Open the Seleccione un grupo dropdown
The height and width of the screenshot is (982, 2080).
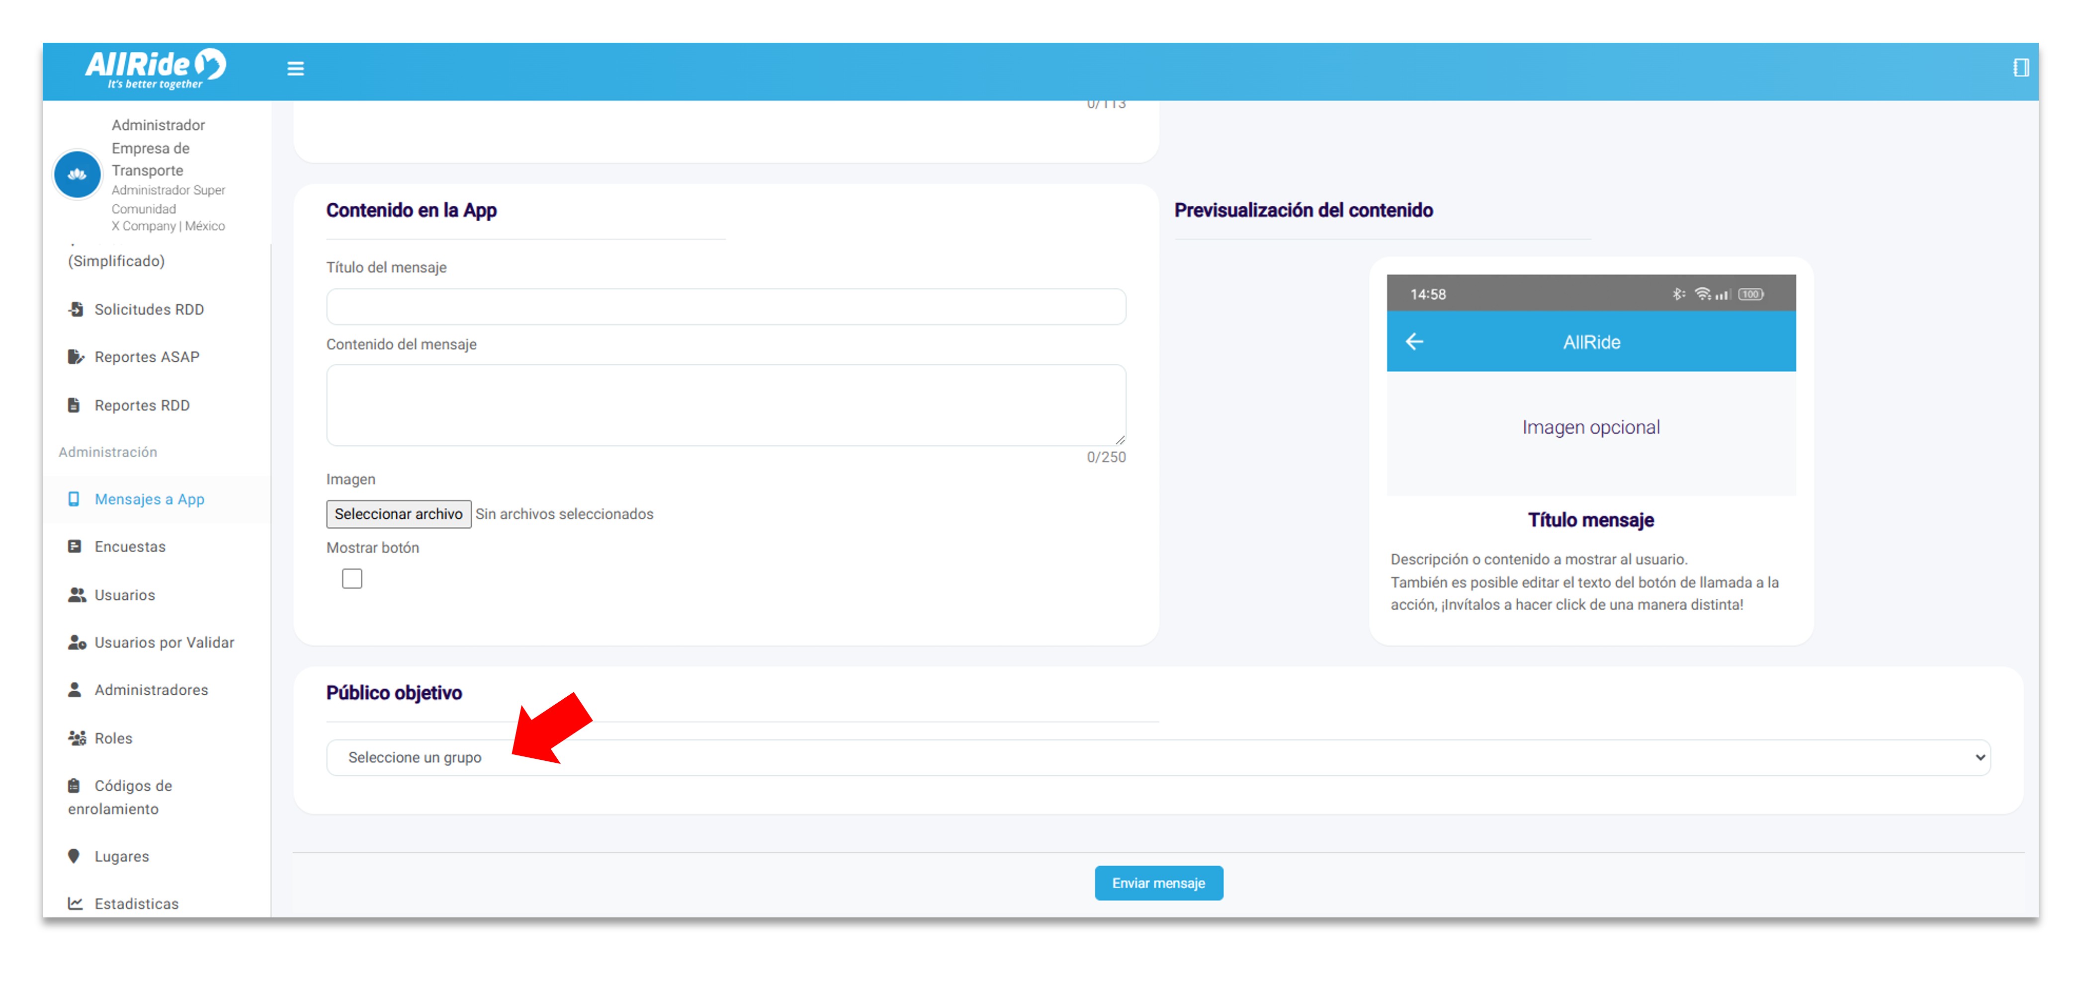(1158, 757)
